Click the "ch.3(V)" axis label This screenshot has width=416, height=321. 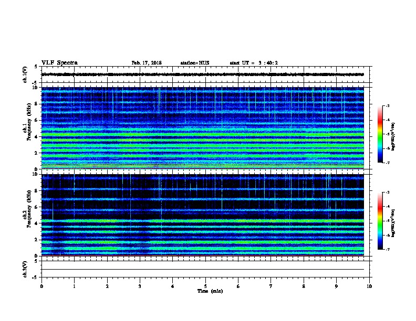(x=25, y=270)
